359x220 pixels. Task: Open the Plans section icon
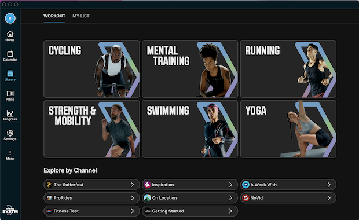point(10,93)
